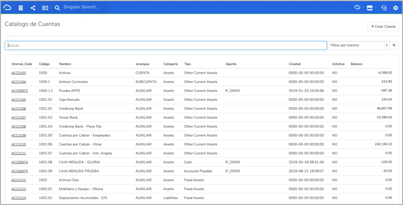403x205 pixels.
Task: Open the cloud menu at top right
Action: (x=357, y=8)
